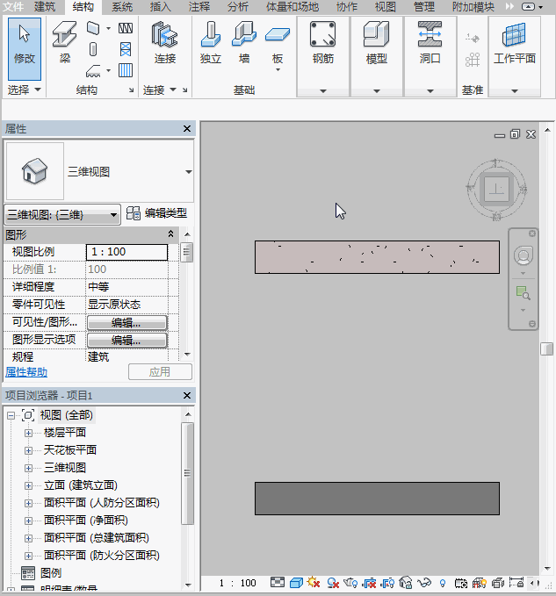Click the grid datum icon

(473, 60)
